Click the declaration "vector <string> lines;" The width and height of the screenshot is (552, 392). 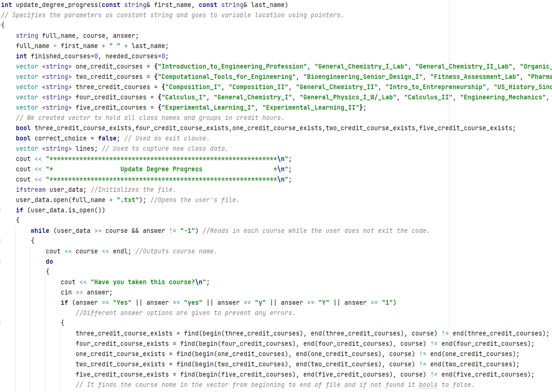point(56,148)
